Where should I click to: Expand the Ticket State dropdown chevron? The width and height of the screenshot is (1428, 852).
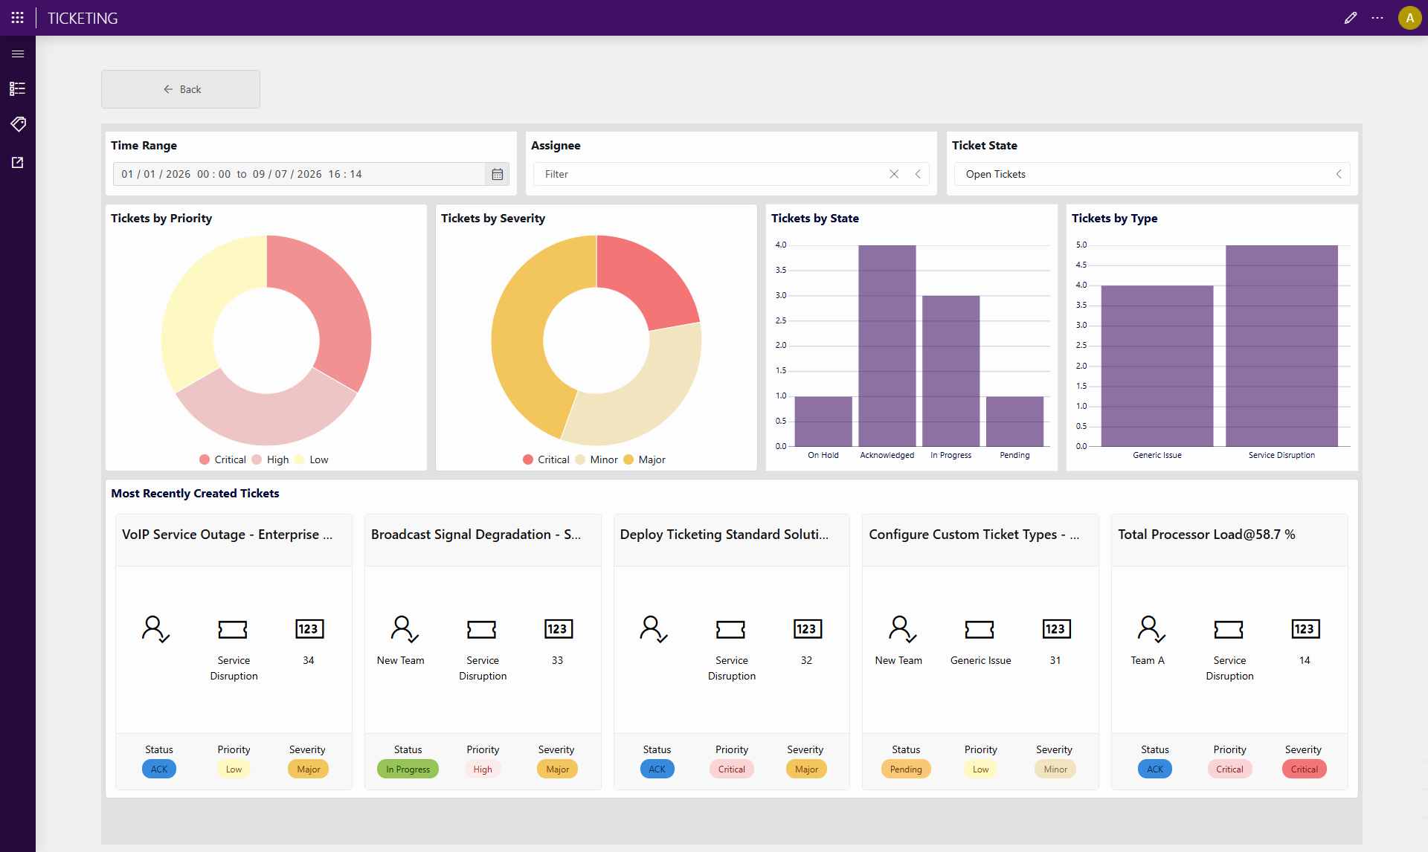point(1339,174)
